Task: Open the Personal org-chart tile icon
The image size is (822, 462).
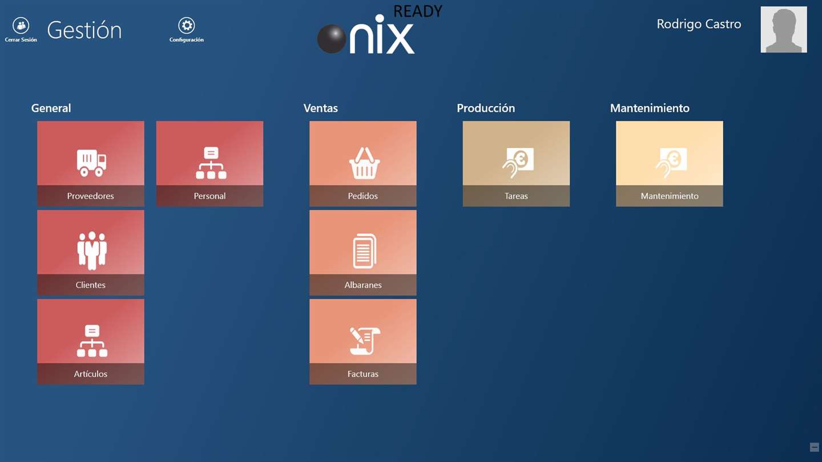Action: click(x=211, y=163)
